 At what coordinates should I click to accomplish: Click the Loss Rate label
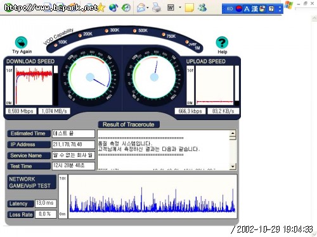point(20,215)
